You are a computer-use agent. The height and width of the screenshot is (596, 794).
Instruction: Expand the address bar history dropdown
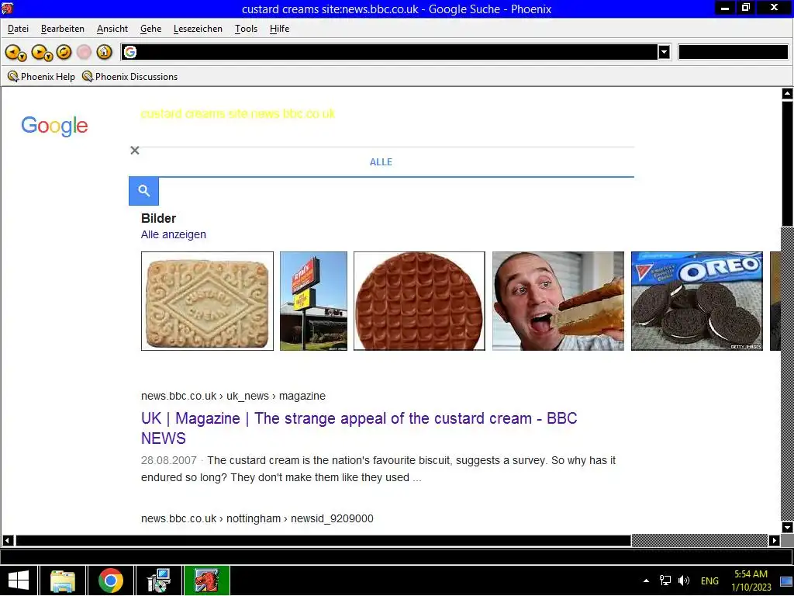pos(664,52)
